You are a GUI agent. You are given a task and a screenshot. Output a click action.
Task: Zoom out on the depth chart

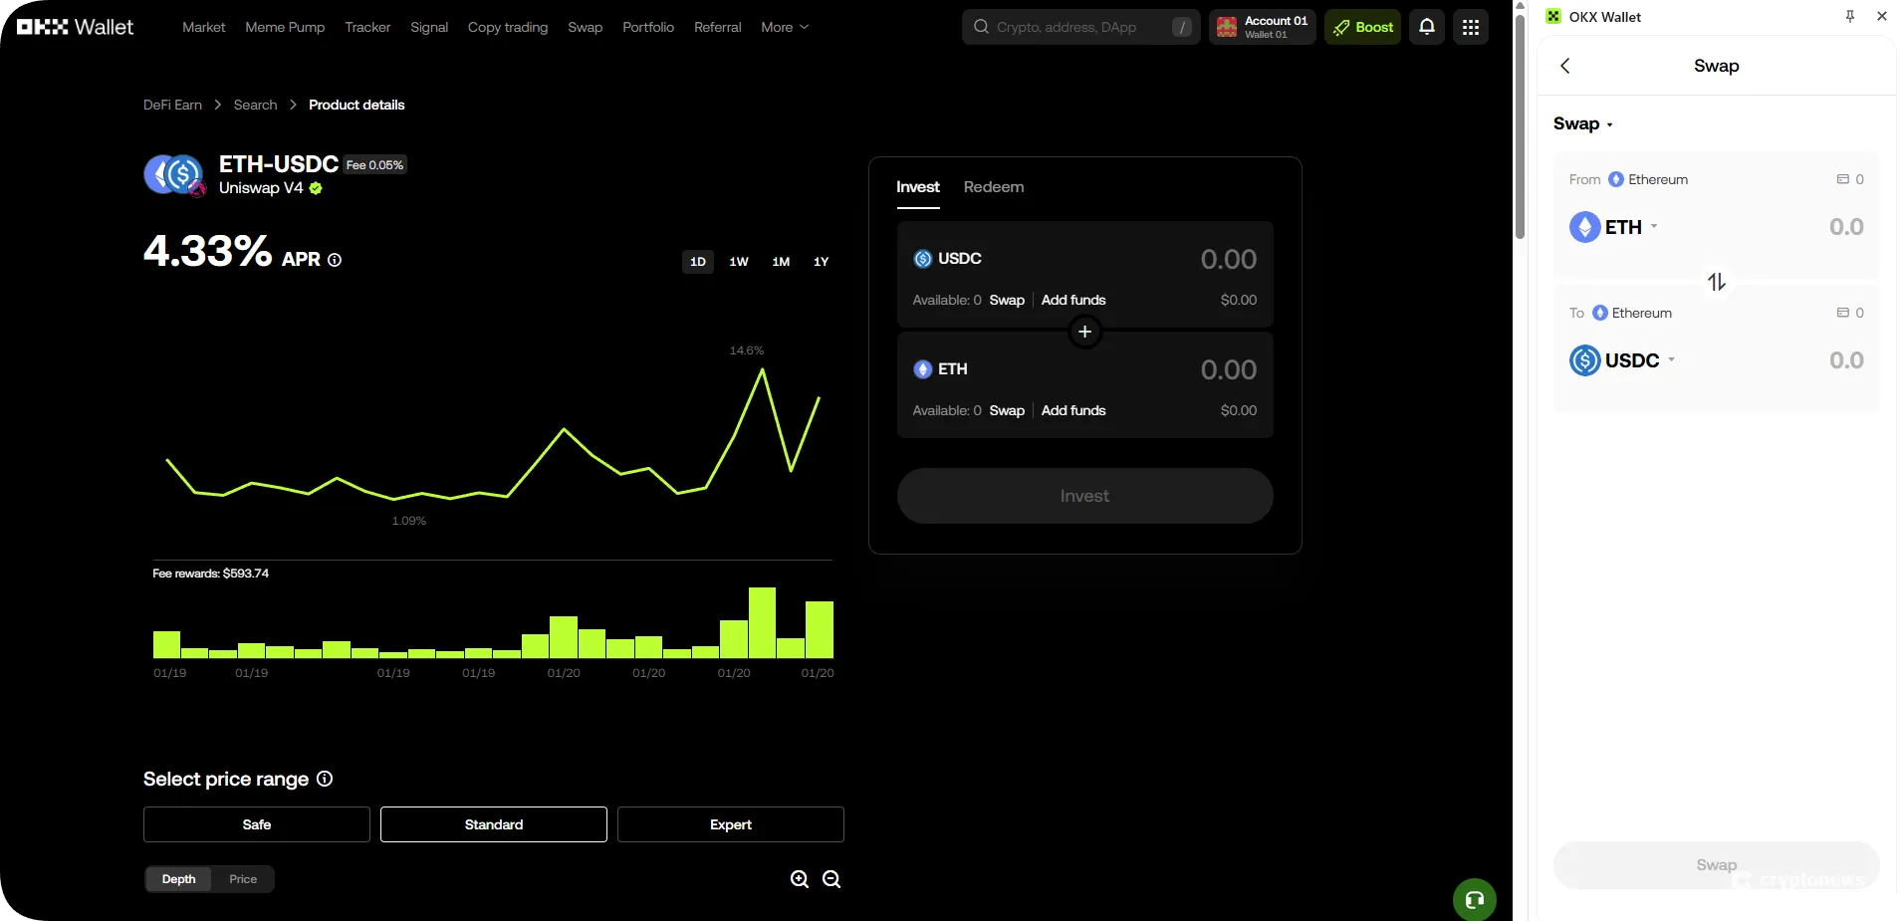831,879
